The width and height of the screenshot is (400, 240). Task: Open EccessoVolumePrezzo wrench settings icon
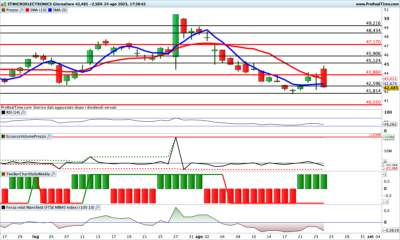click(x=49, y=136)
